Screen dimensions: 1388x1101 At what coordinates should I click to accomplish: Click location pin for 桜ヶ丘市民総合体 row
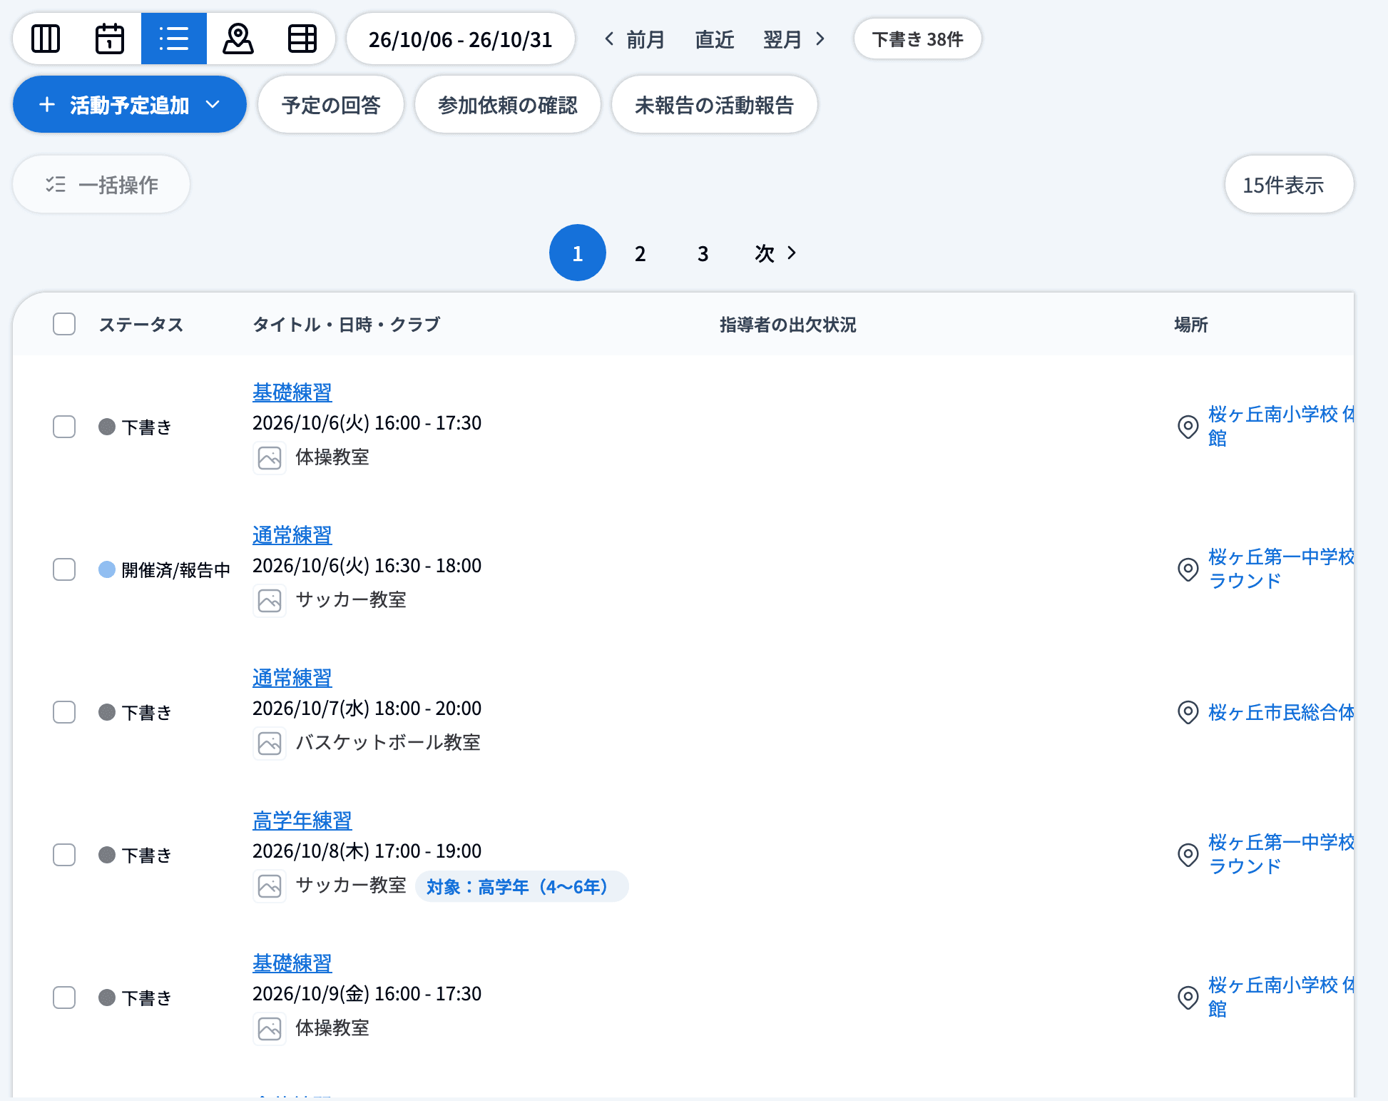point(1188,712)
